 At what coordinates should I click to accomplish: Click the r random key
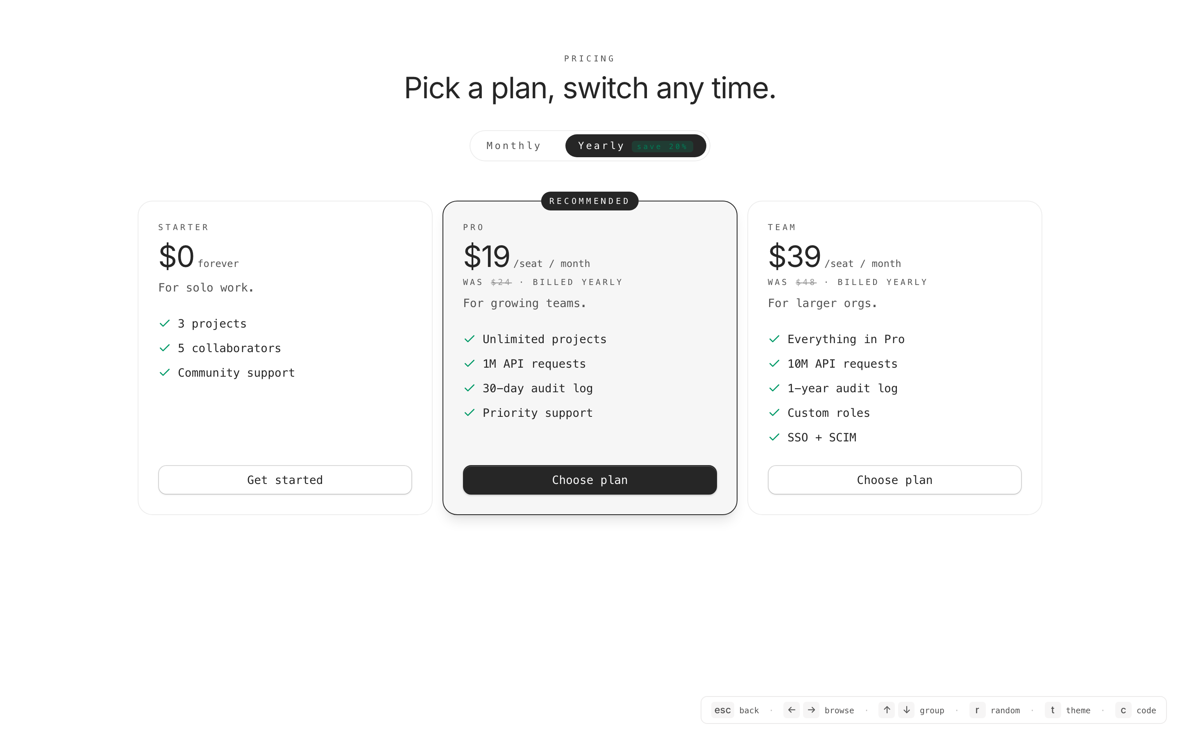[977, 710]
